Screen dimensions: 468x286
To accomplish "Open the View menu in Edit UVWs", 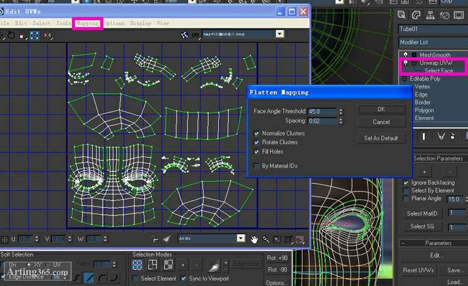I will (163, 23).
